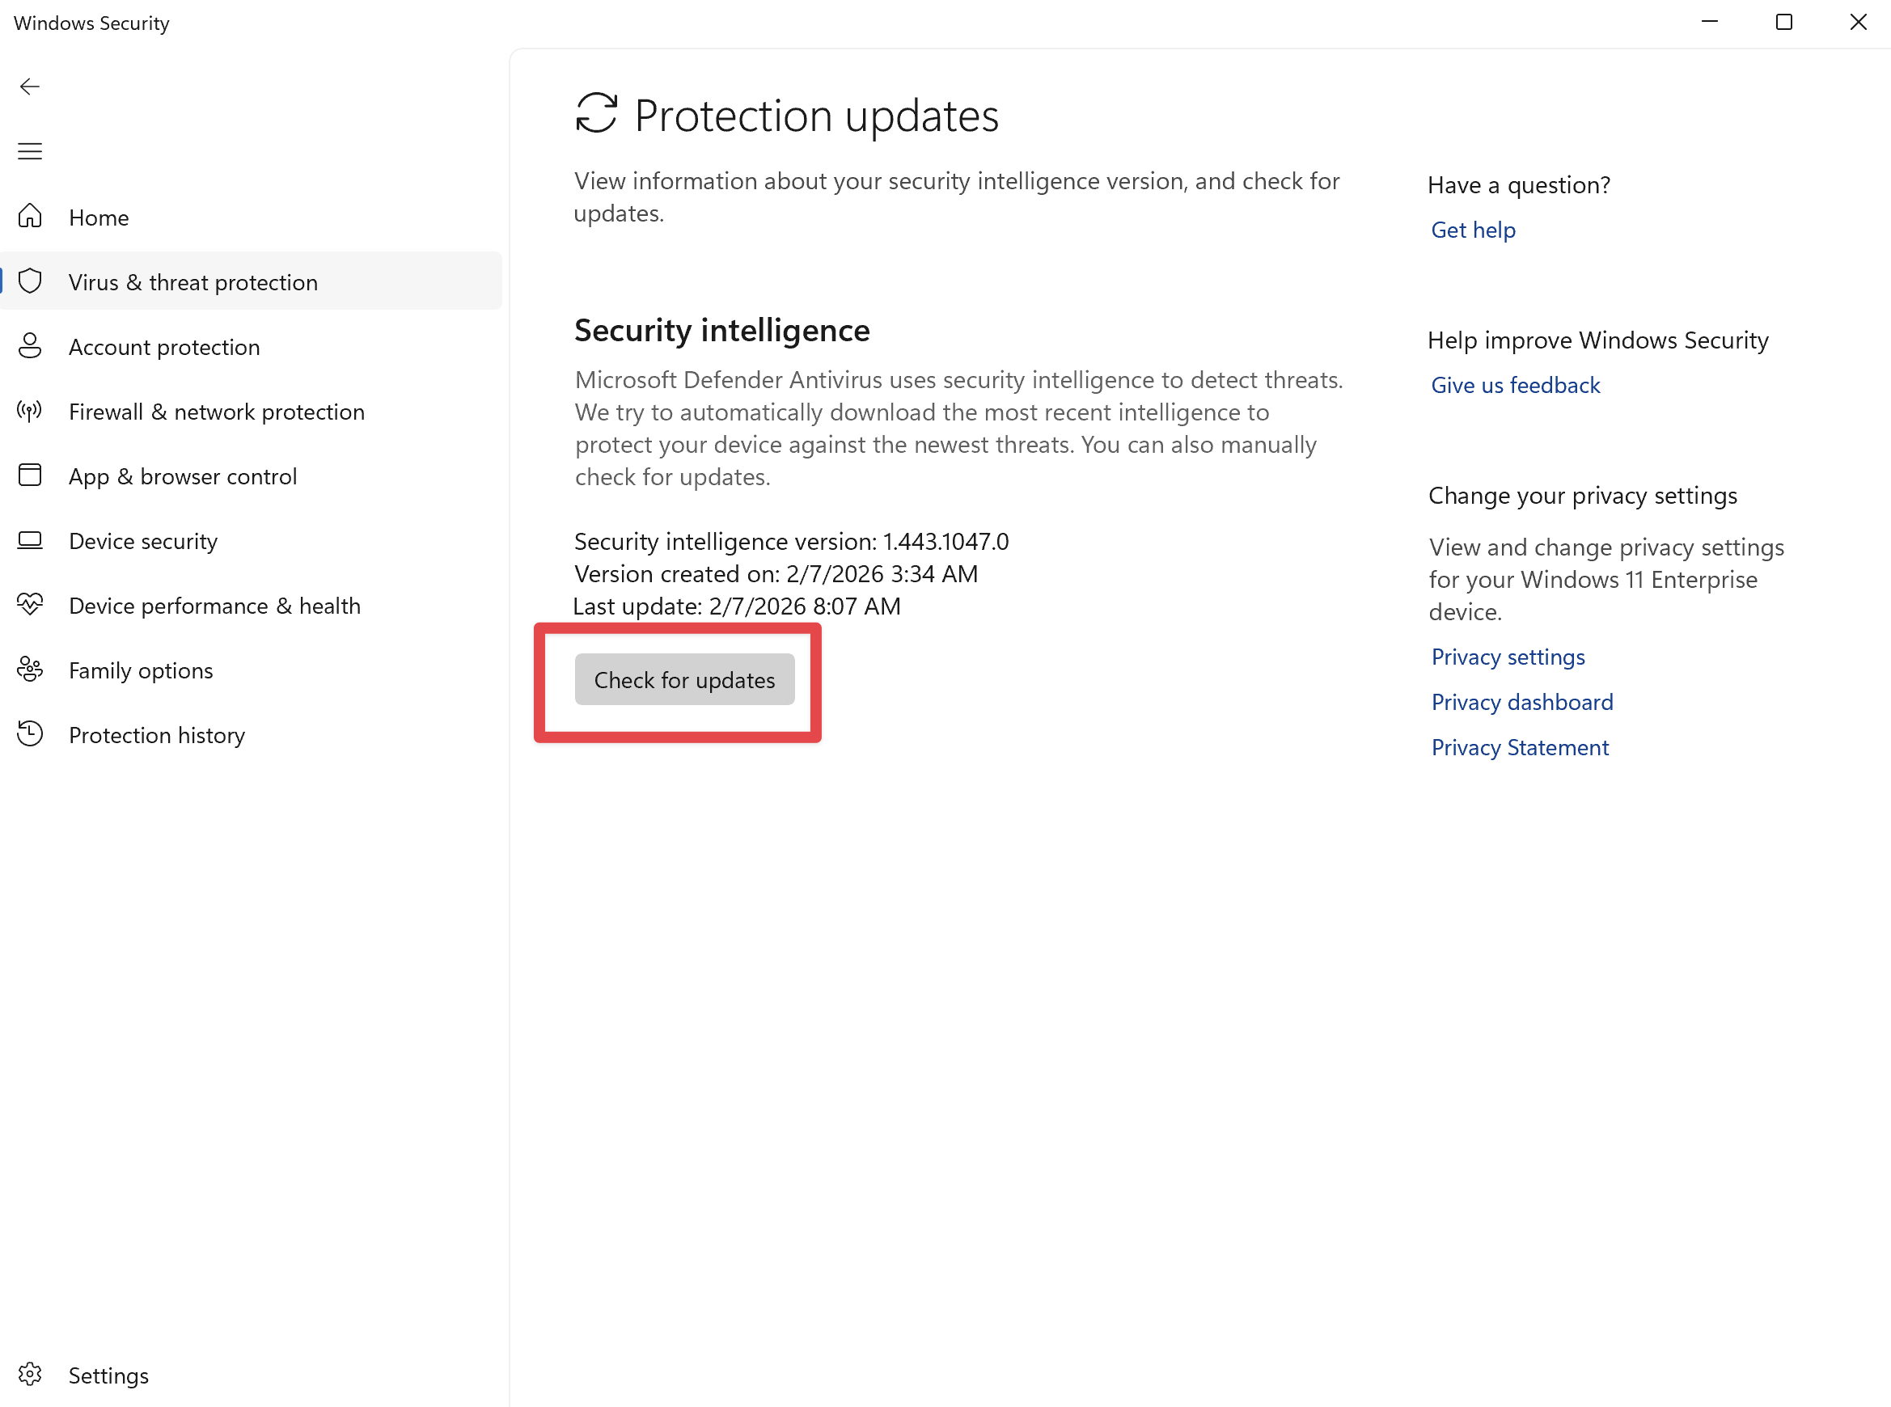Click the Family options people icon
1891x1407 pixels.
click(x=30, y=670)
